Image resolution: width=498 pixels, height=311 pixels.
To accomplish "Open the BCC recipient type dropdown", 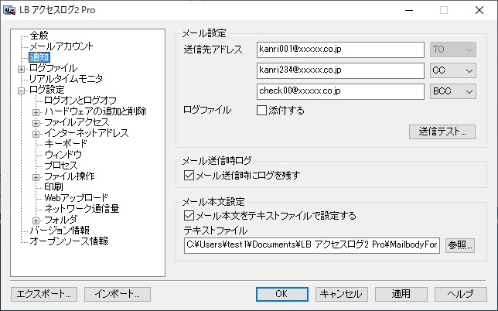I will (x=452, y=92).
